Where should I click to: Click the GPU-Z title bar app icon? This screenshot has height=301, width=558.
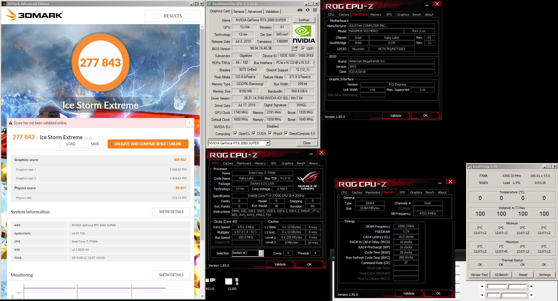tap(209, 4)
